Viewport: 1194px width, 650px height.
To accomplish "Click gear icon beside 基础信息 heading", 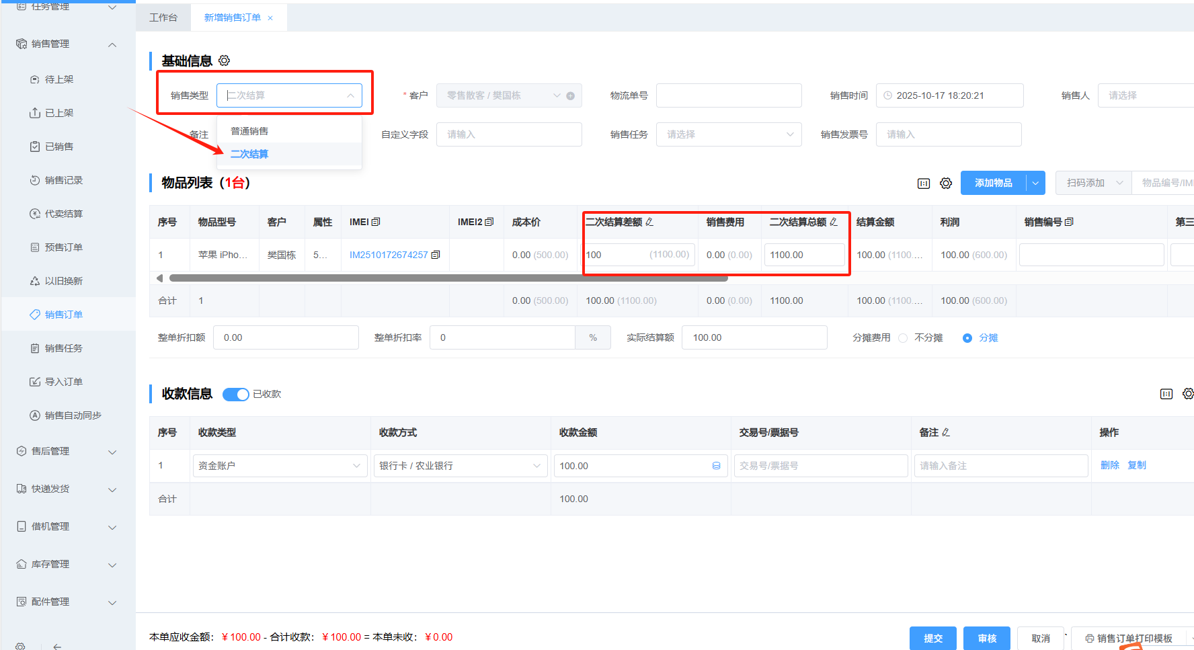I will [225, 60].
